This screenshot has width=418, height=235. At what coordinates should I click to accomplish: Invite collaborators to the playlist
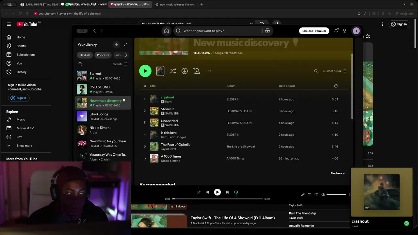pos(196,71)
